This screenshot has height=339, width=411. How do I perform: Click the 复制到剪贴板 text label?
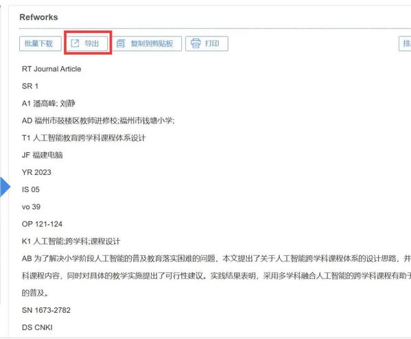pos(152,43)
